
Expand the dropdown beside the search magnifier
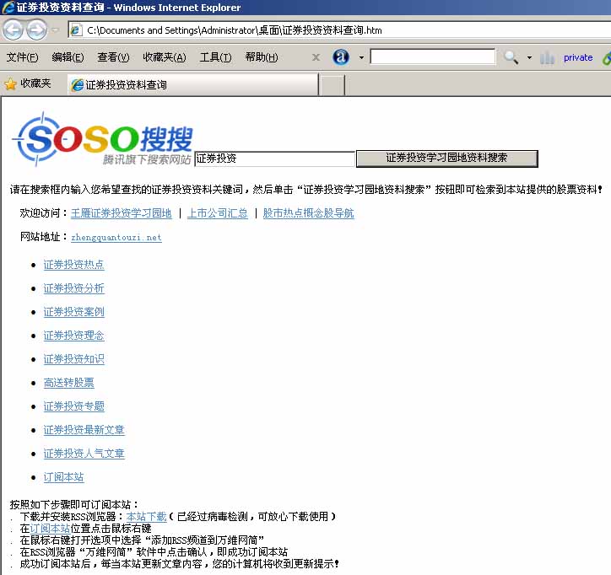tap(529, 57)
